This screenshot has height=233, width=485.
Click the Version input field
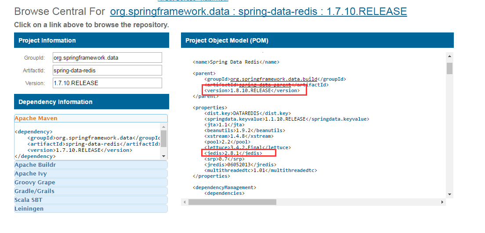(x=107, y=83)
